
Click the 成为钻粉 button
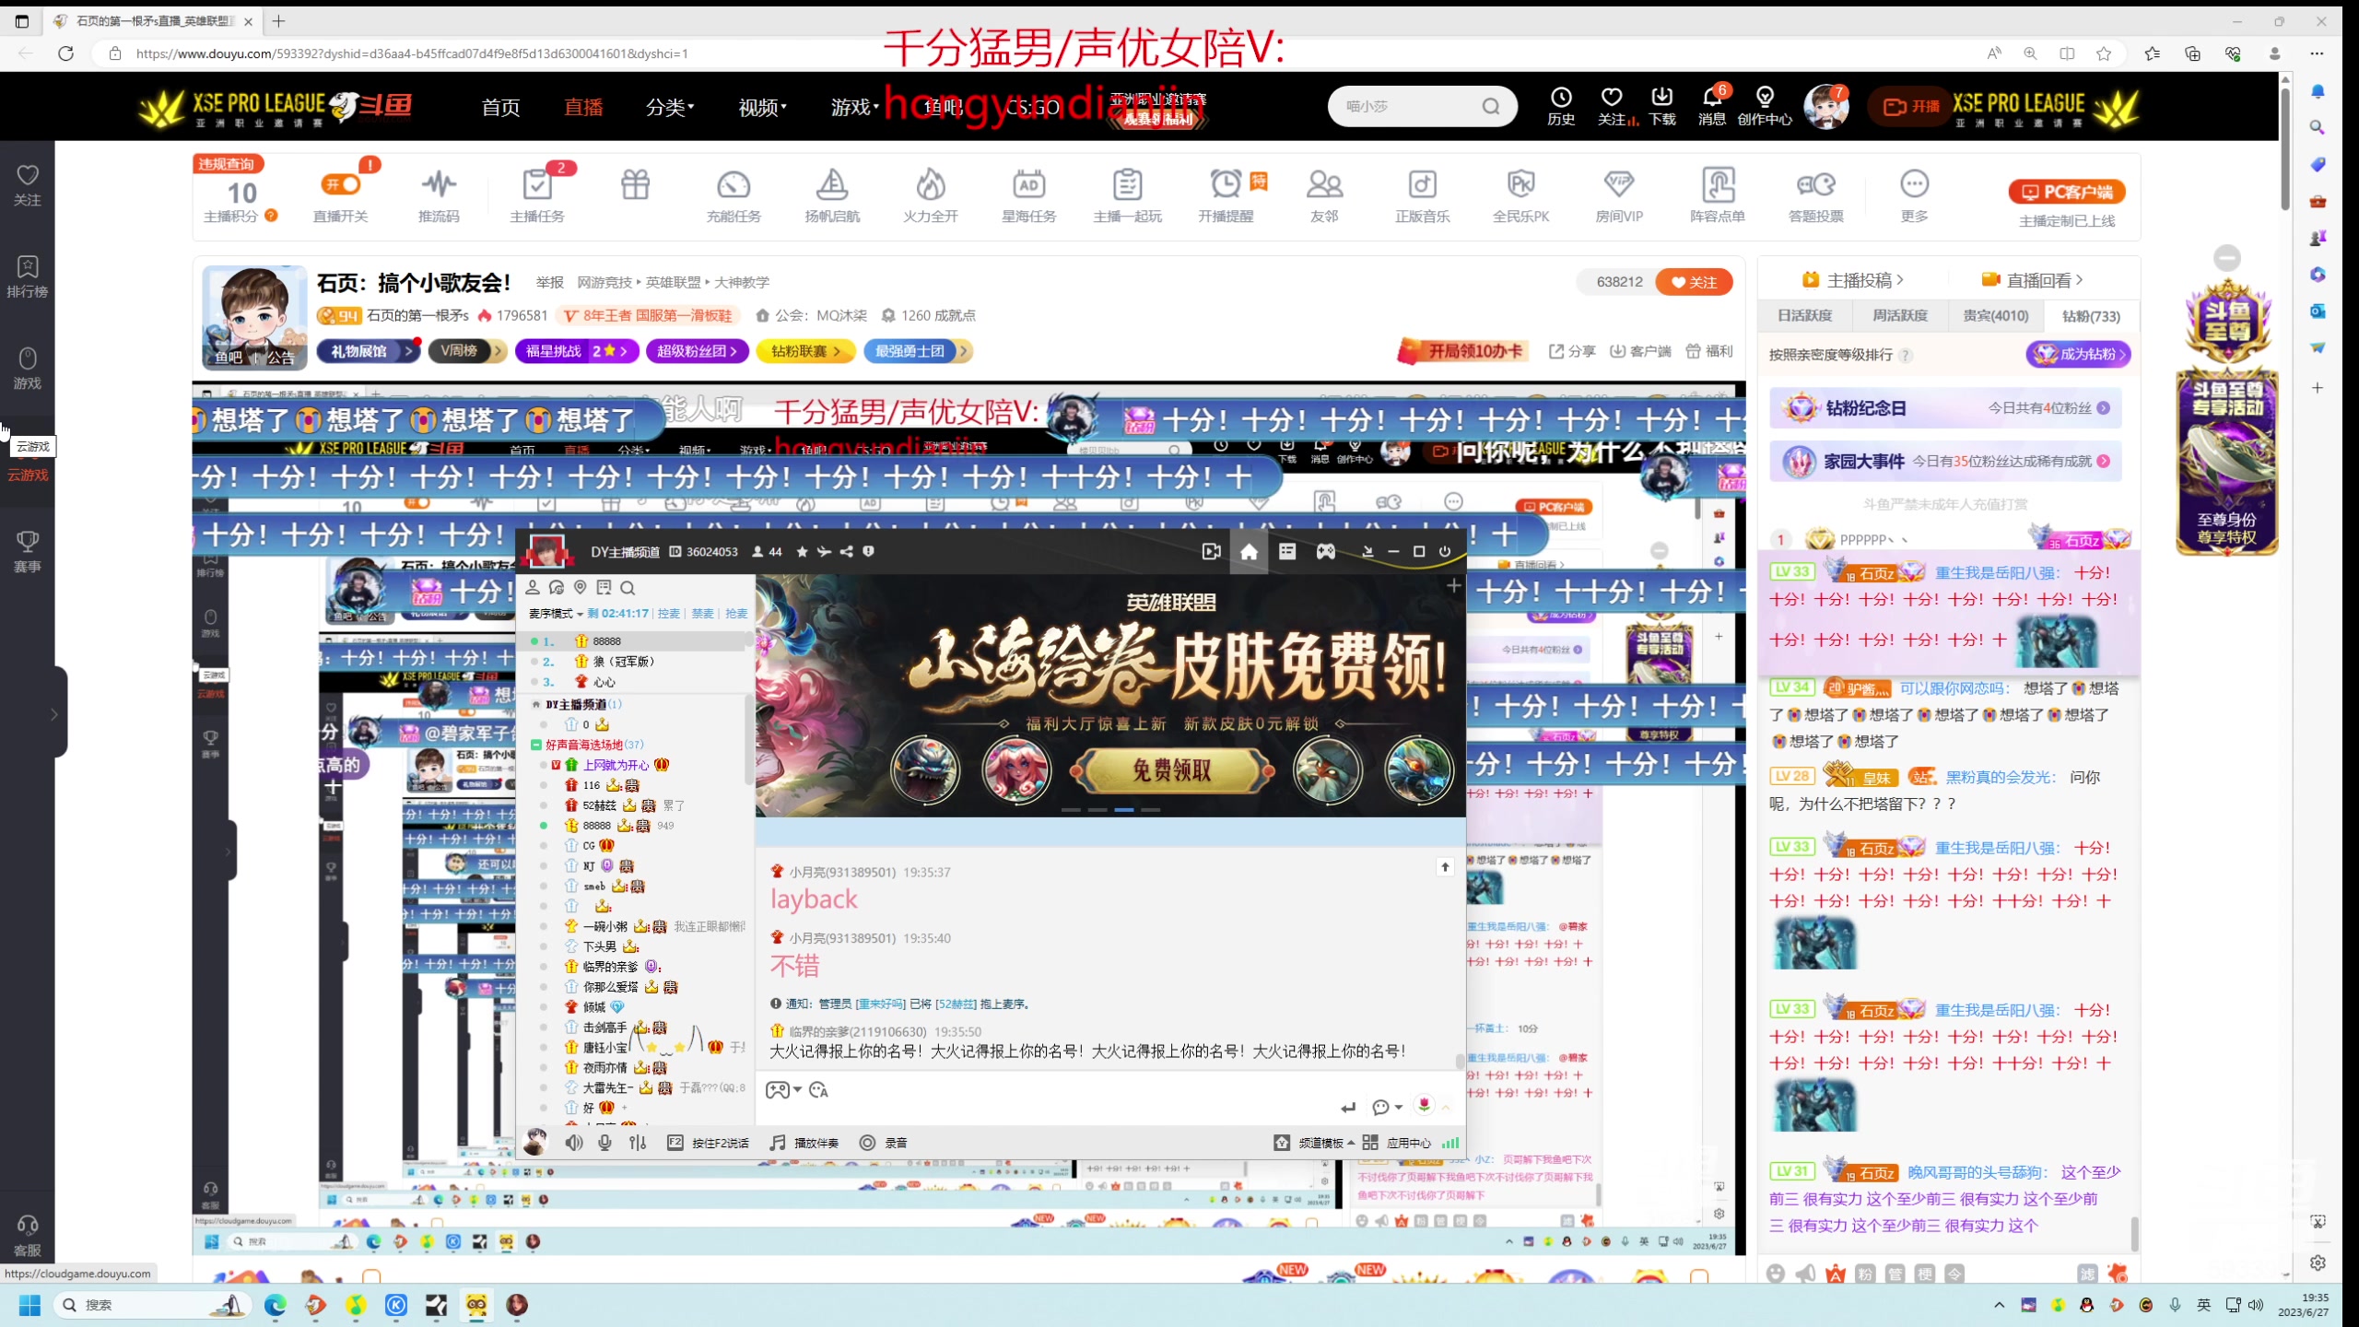[2078, 354]
